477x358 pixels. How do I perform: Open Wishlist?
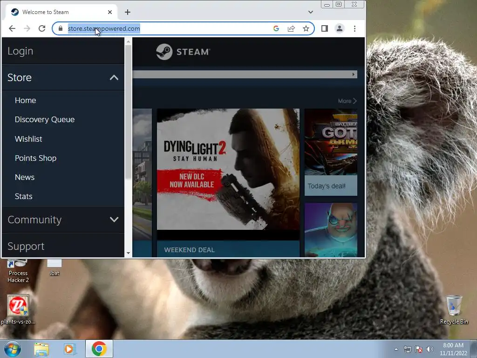tap(28, 139)
